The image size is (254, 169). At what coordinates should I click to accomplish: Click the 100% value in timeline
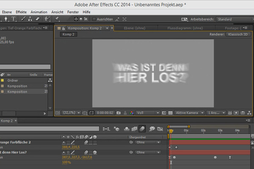(66, 162)
